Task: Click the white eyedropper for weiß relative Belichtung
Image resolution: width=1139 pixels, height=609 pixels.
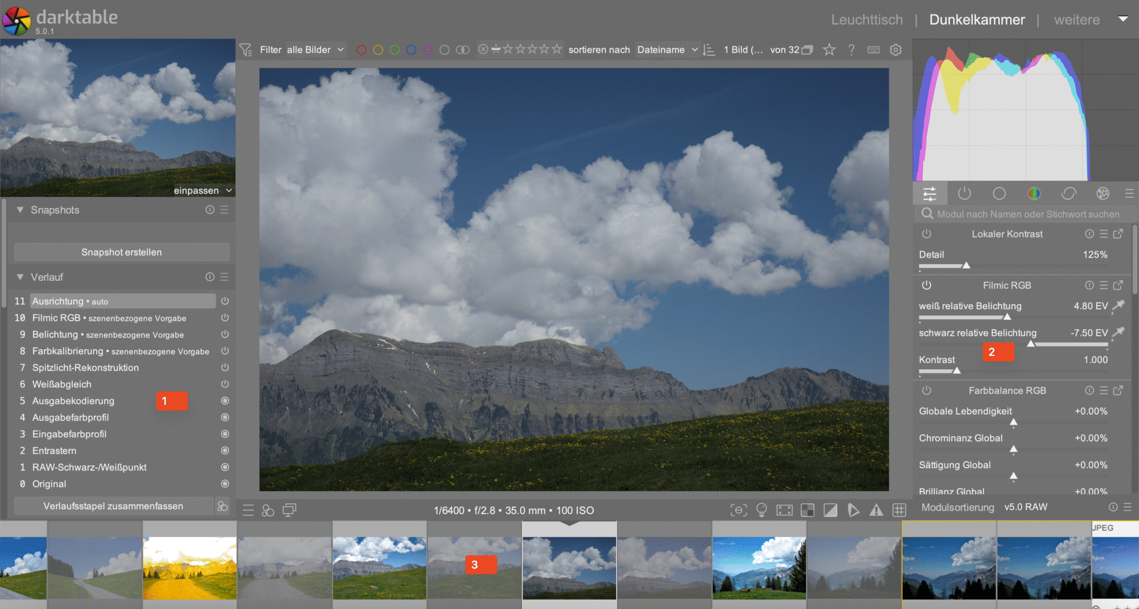Action: pos(1118,305)
